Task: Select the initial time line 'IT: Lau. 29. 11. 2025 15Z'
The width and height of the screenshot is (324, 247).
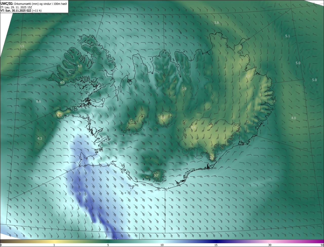Action: (x=16, y=7)
